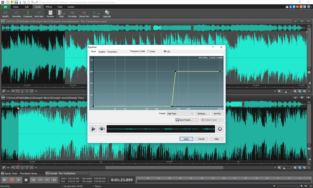Click pencil edit icon in Animals track toolbar
Image resolution: width=313 pixels, height=188 pixels.
click(4, 91)
